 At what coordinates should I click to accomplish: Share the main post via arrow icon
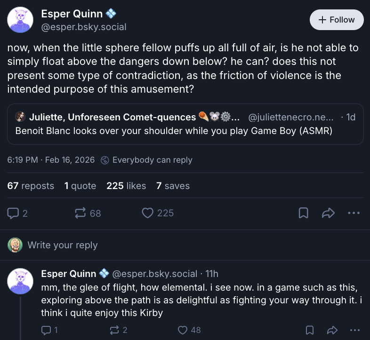(x=328, y=213)
